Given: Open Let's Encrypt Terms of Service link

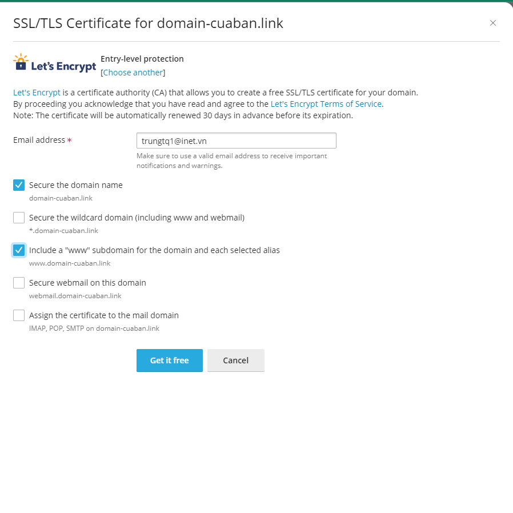Looking at the screenshot, I should (326, 104).
